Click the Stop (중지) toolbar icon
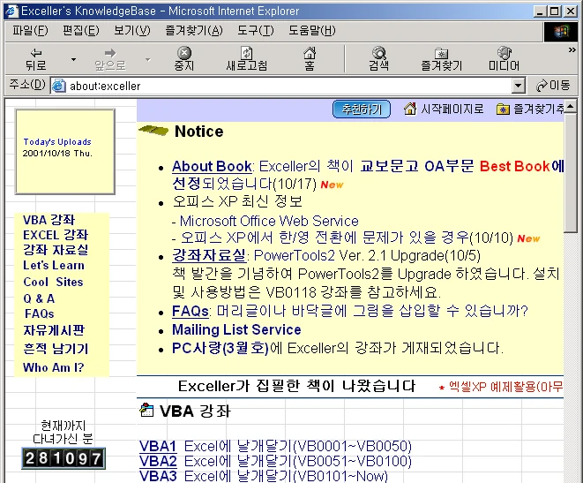Screen dimensions: 583x483 click(x=184, y=53)
